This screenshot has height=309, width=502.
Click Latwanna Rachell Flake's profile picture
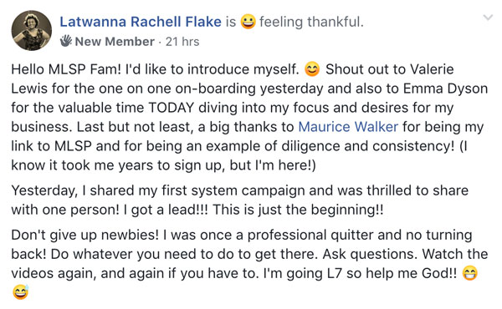coord(32,31)
